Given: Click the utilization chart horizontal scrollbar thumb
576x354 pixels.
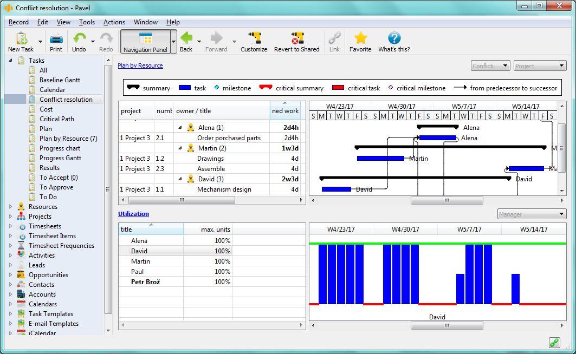Looking at the screenshot, I should (446, 325).
